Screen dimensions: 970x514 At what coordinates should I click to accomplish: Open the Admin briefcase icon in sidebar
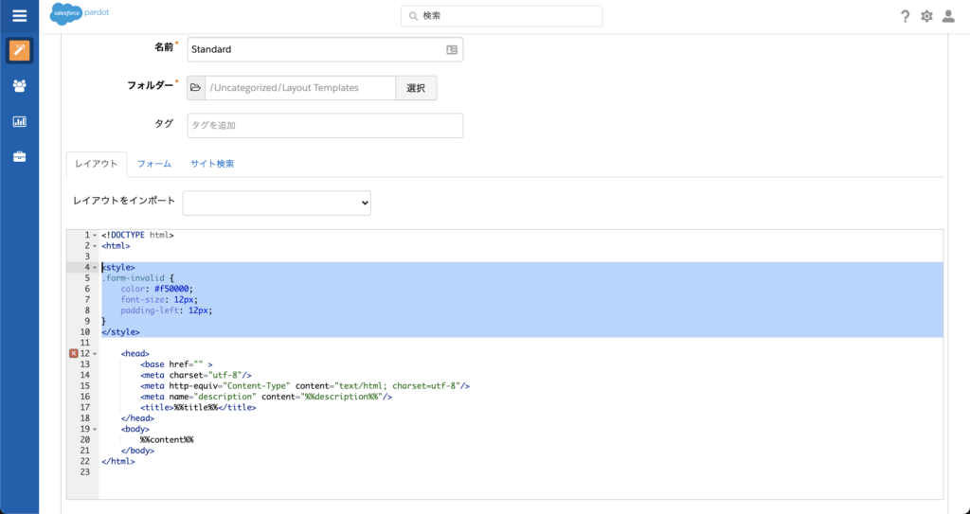[19, 156]
